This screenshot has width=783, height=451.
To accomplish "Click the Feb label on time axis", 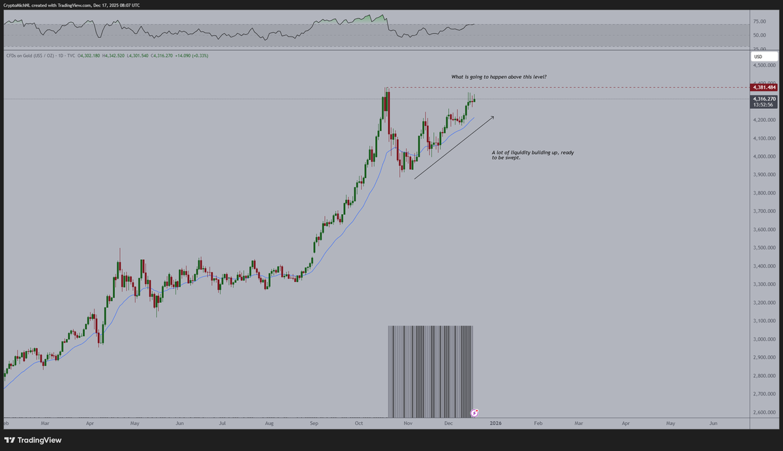I will coord(538,424).
